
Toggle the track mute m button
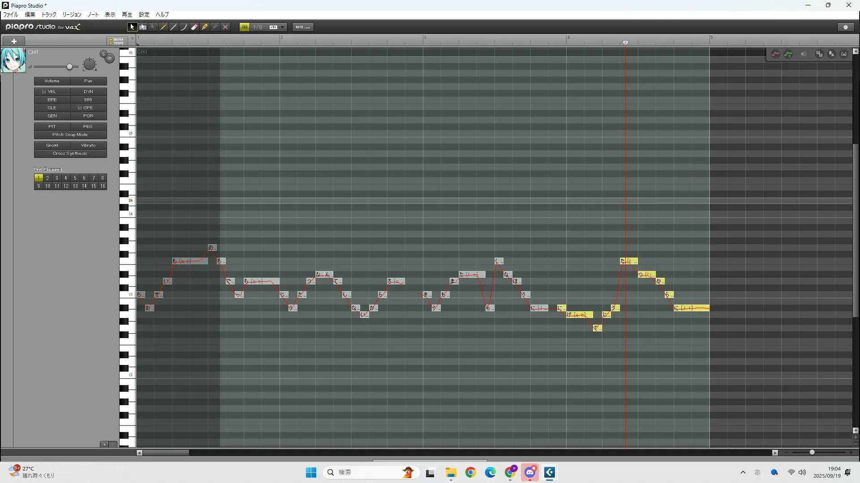(x=109, y=59)
